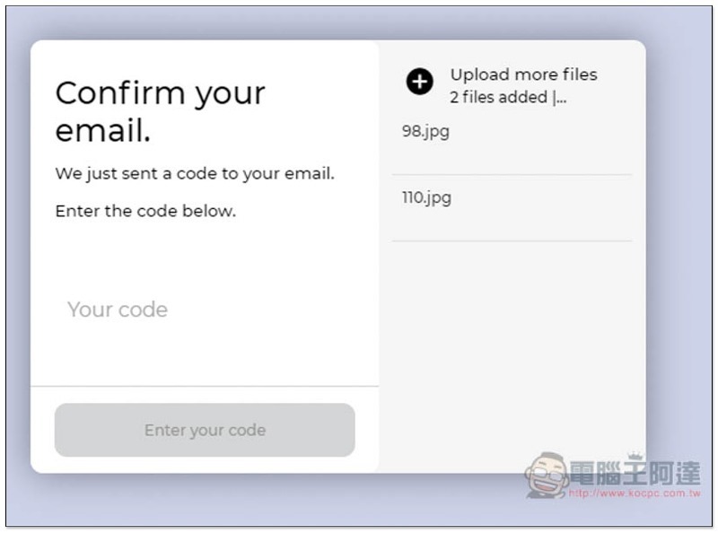Click the cartoon mascot face watermark logo
The width and height of the screenshot is (718, 533).
547,475
